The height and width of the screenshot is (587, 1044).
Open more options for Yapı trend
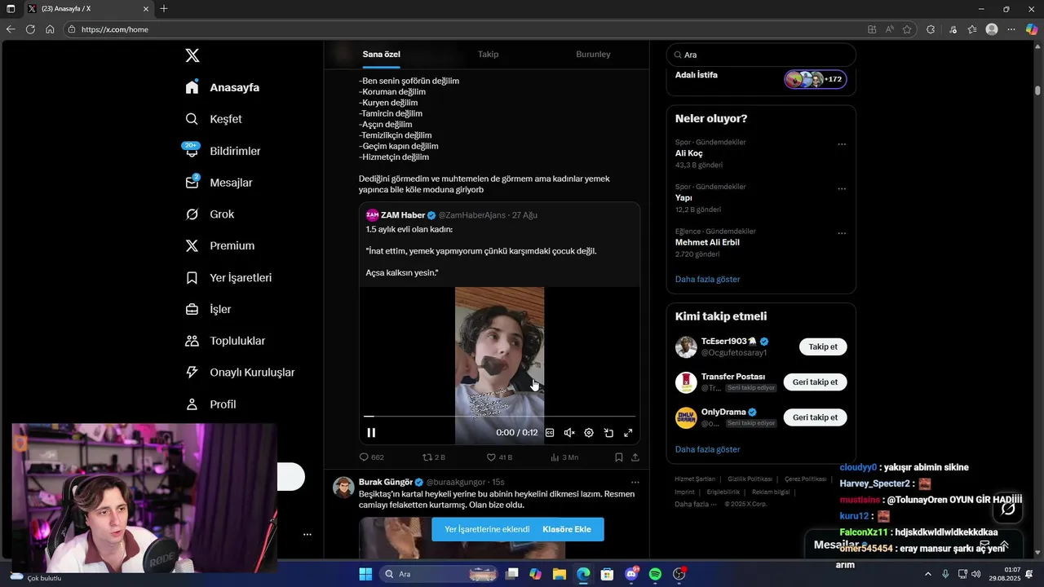[x=842, y=189]
